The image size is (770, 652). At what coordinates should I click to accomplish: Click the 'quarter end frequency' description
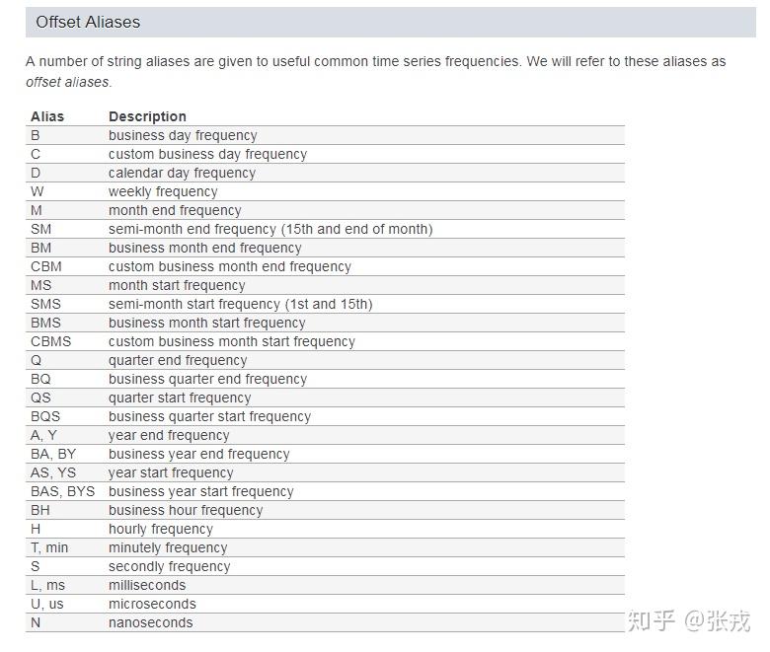coord(178,360)
